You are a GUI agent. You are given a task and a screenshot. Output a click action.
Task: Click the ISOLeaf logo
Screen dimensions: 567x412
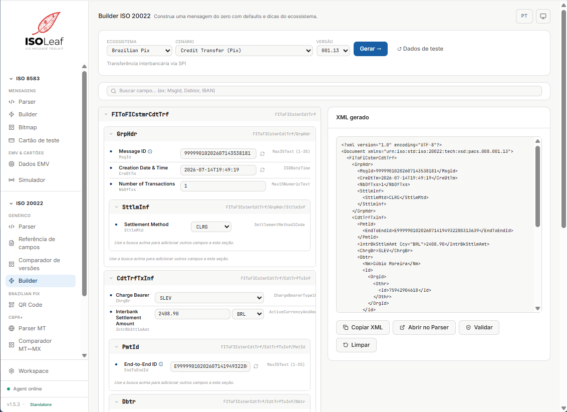(x=44, y=31)
